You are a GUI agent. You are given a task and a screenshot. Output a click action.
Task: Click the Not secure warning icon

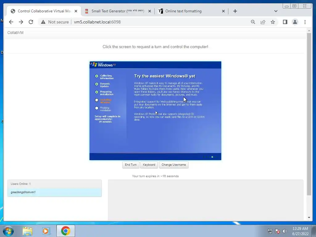[x=43, y=22]
